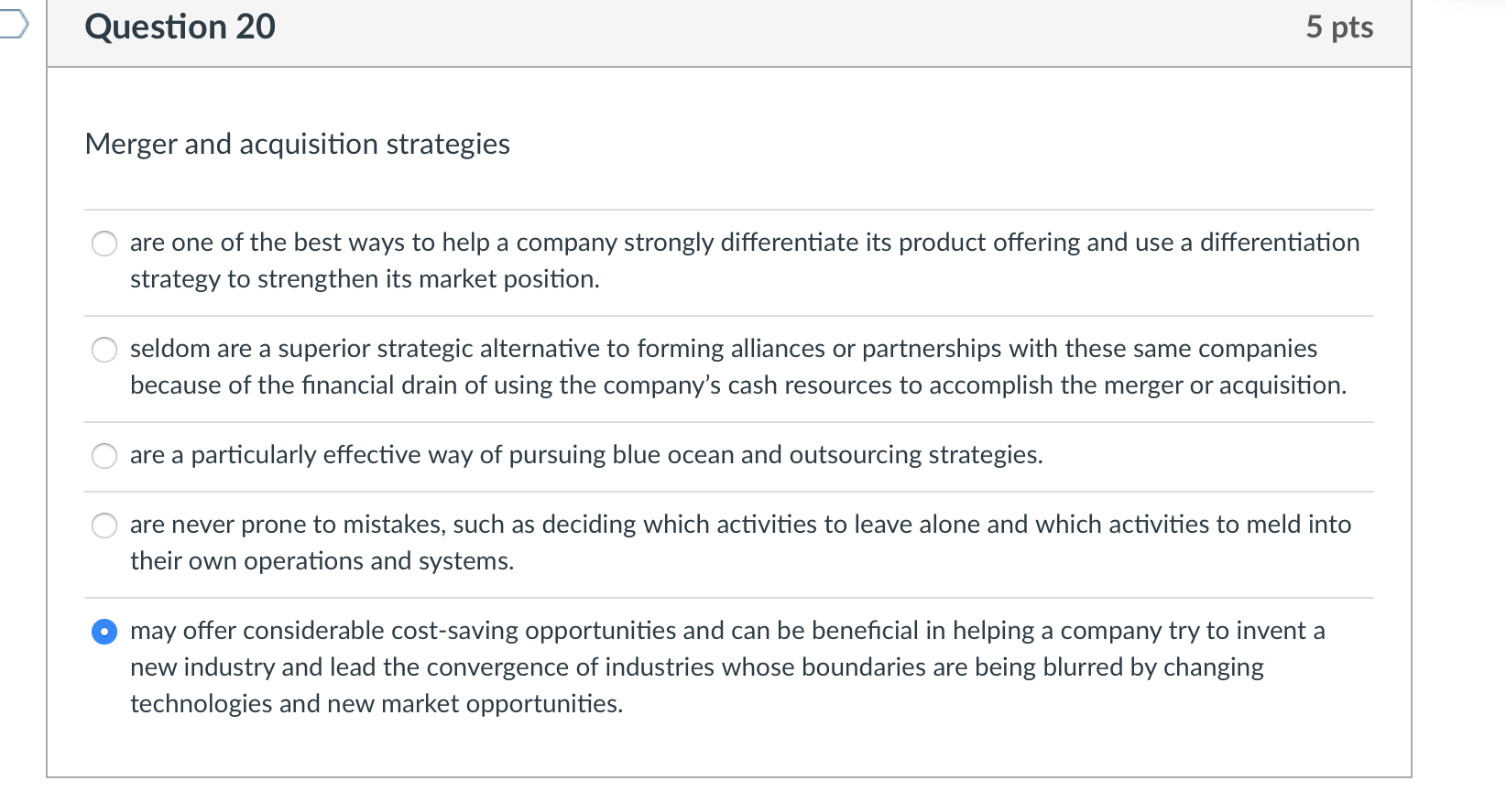
Task: Click the line "their own operations and systems."
Action: tap(322, 561)
